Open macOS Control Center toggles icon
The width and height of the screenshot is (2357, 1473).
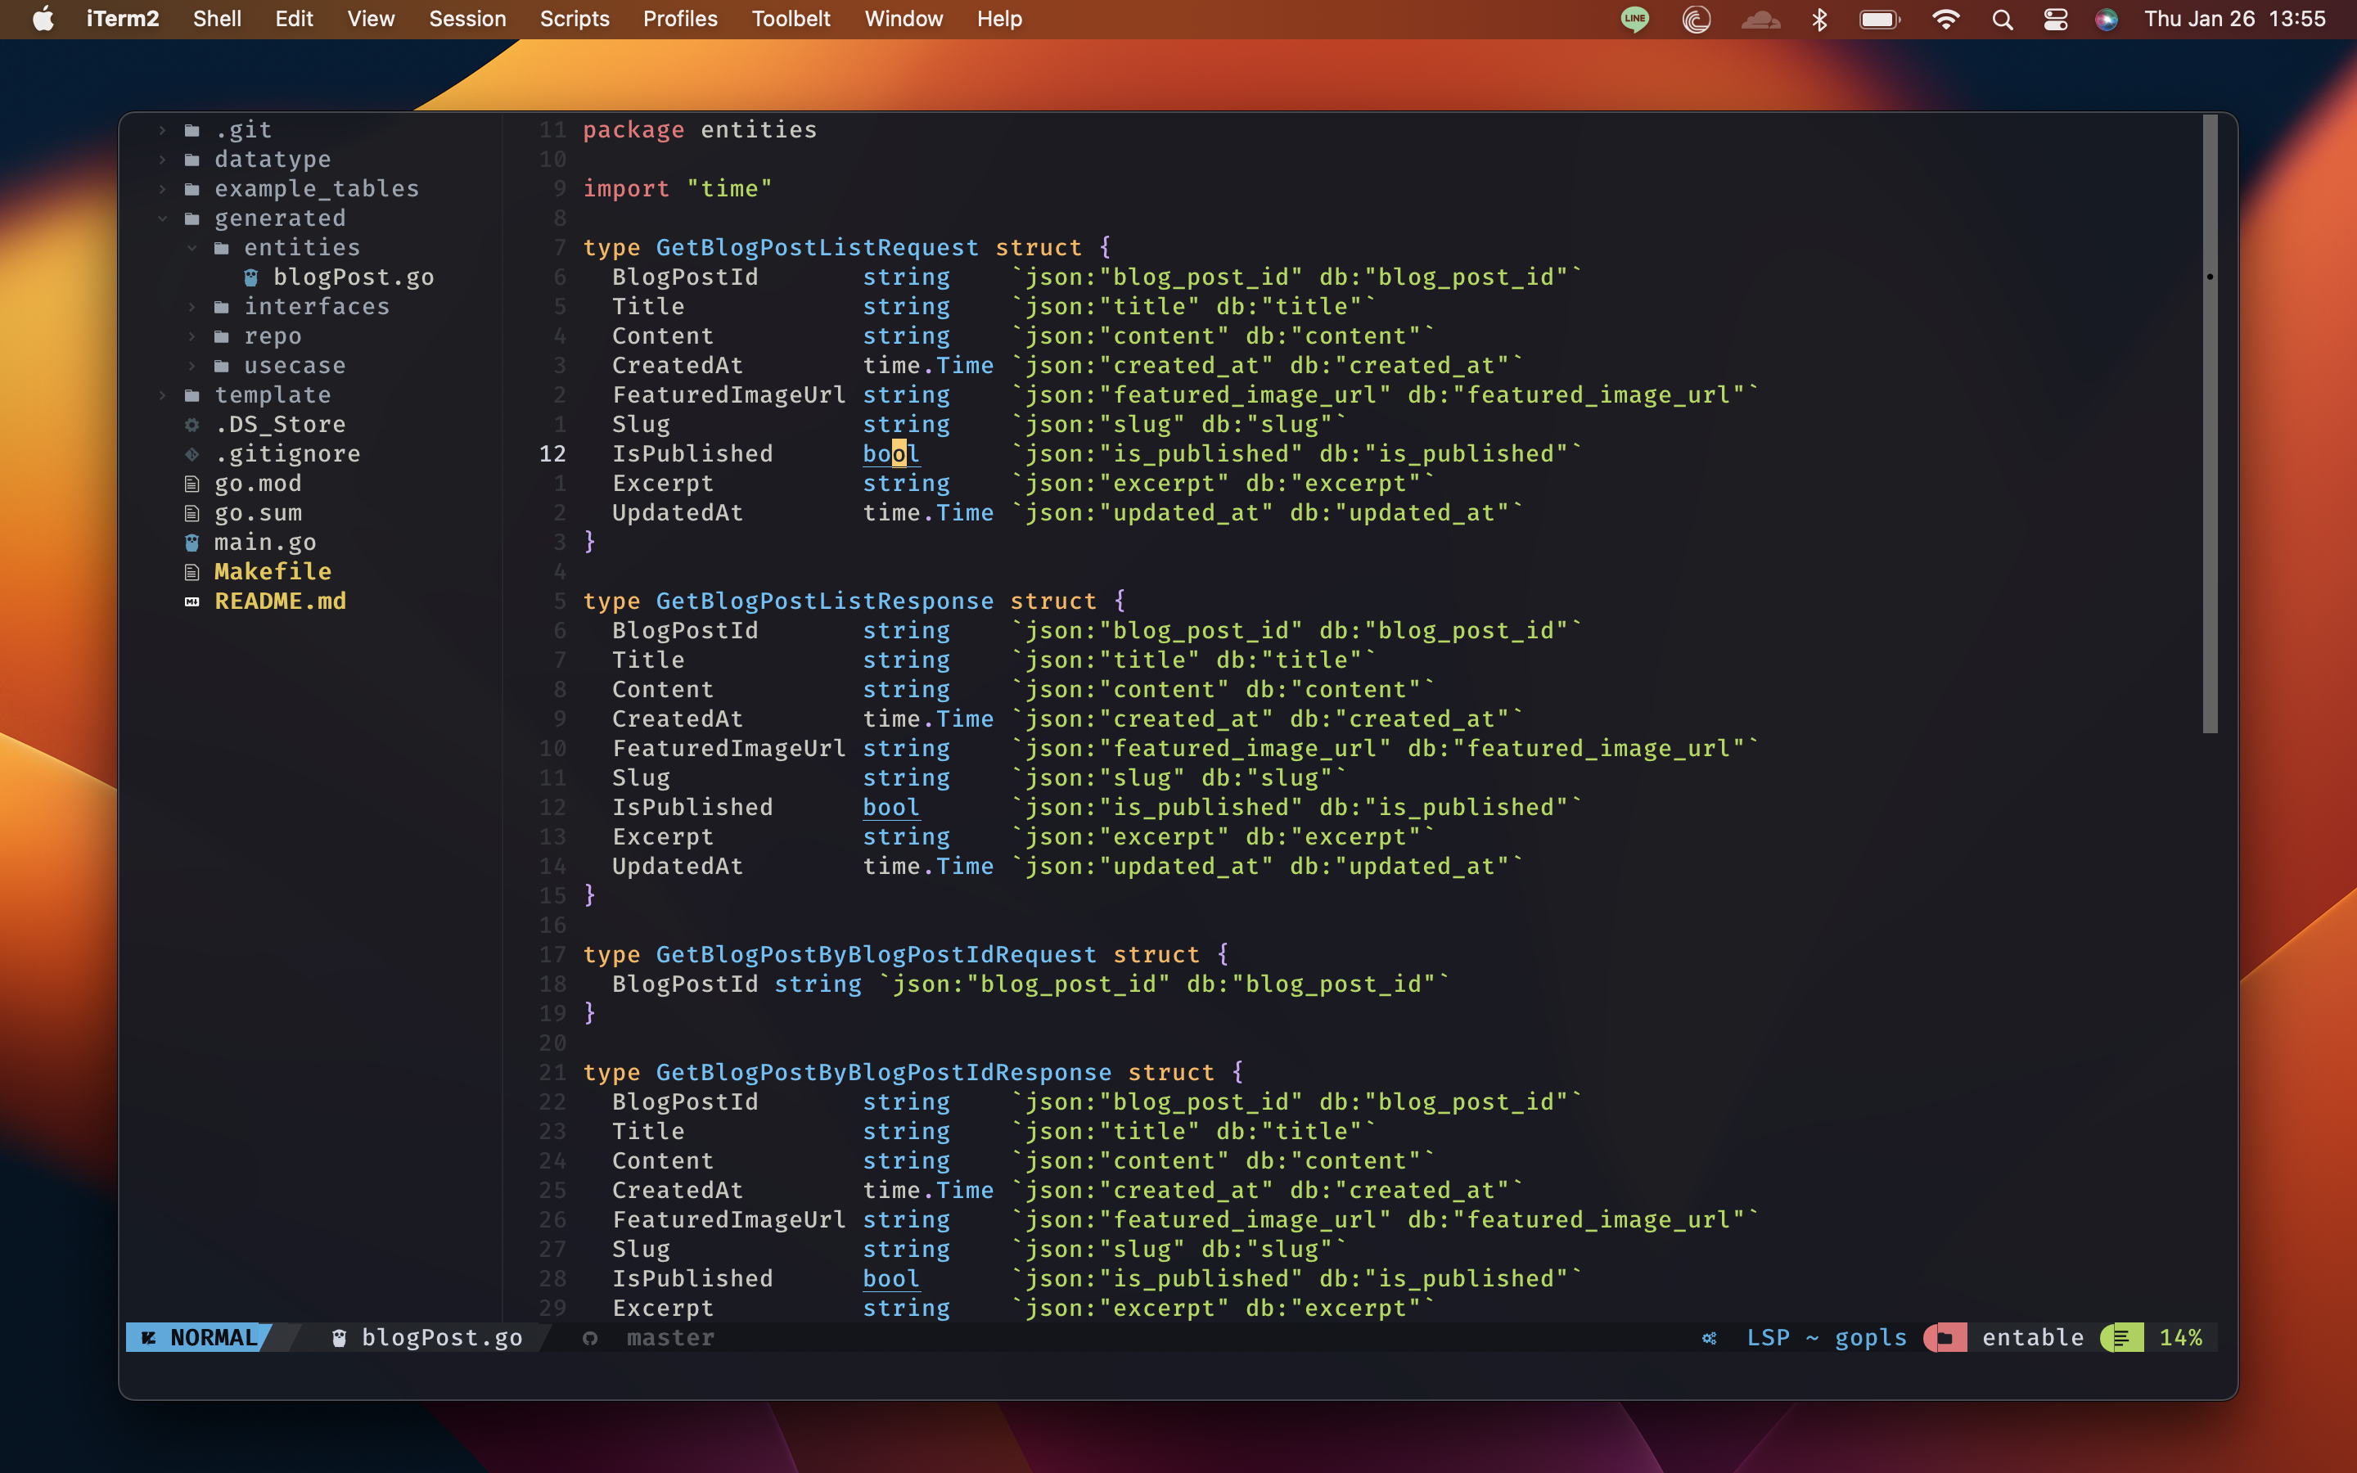[2055, 20]
